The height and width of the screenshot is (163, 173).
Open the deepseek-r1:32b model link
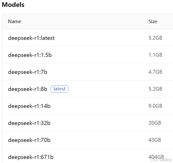(29, 123)
